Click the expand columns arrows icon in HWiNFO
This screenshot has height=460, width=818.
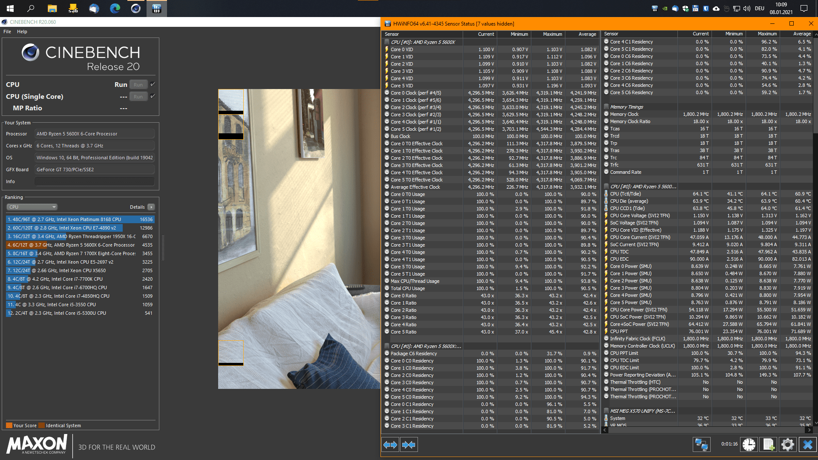coord(390,445)
